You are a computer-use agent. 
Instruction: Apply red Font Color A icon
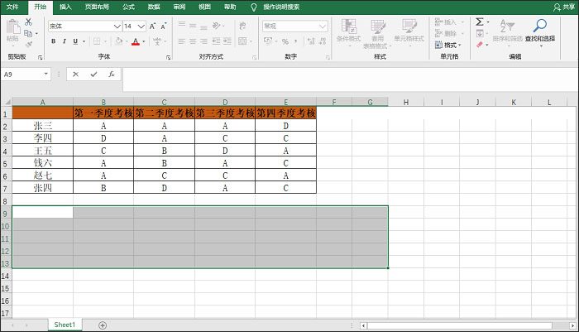pos(136,41)
